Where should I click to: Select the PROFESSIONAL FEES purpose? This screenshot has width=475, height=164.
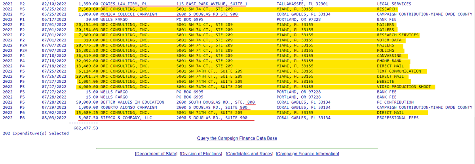tap(398, 117)
